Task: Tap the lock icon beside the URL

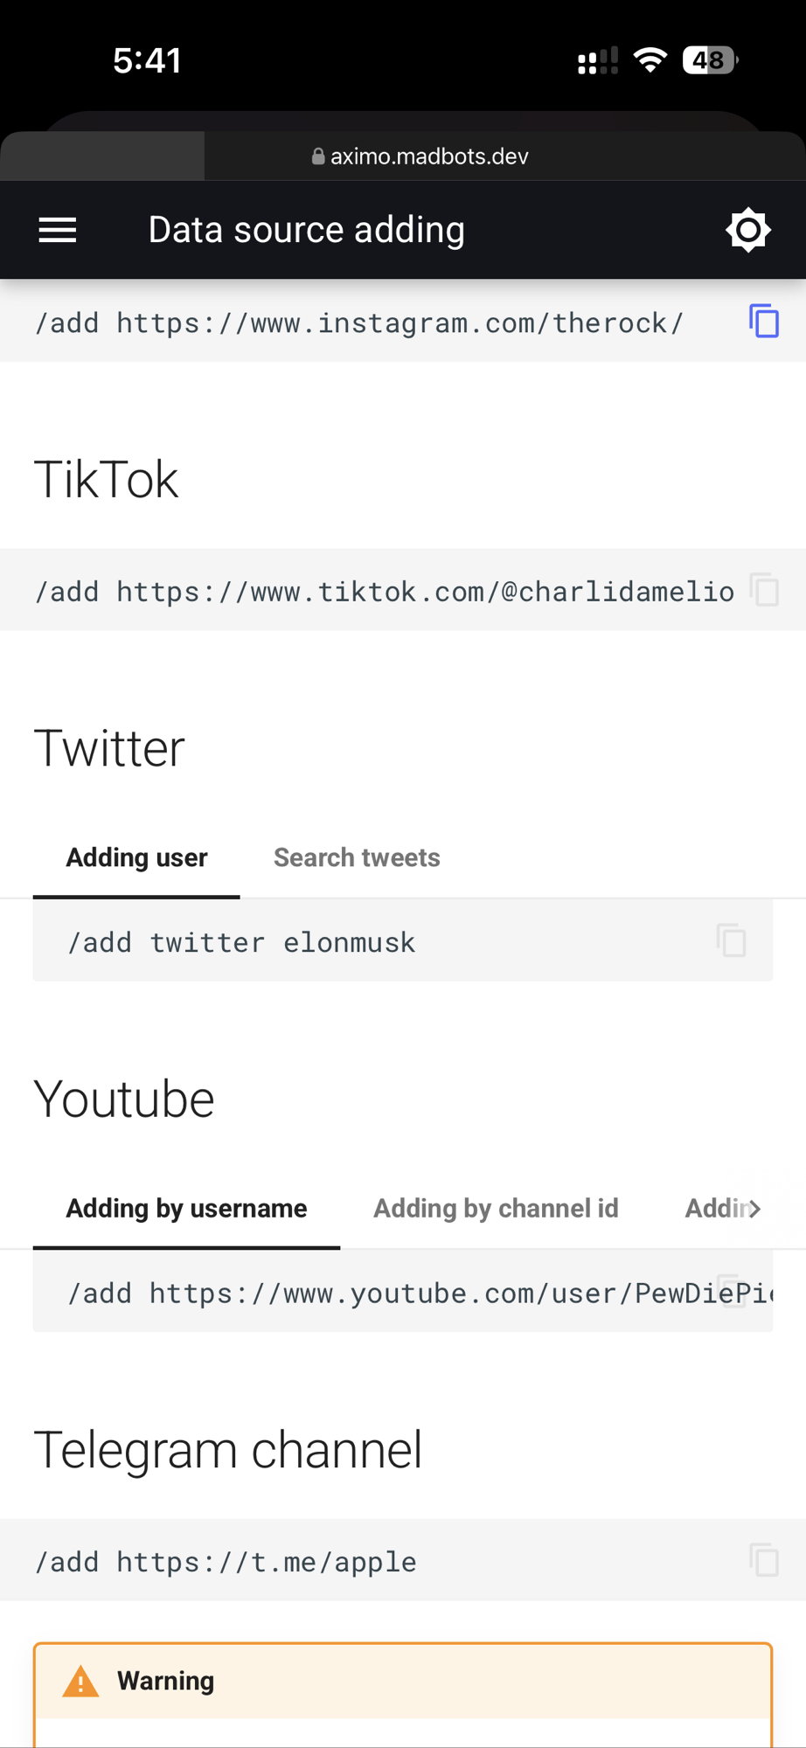Action: 318,156
